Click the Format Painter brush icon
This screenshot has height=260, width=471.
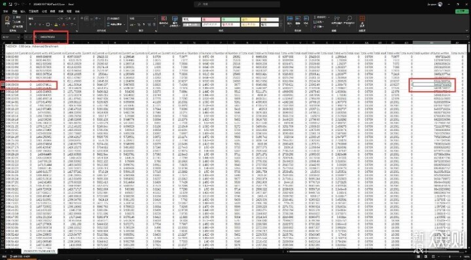pyautogui.click(x=14, y=26)
